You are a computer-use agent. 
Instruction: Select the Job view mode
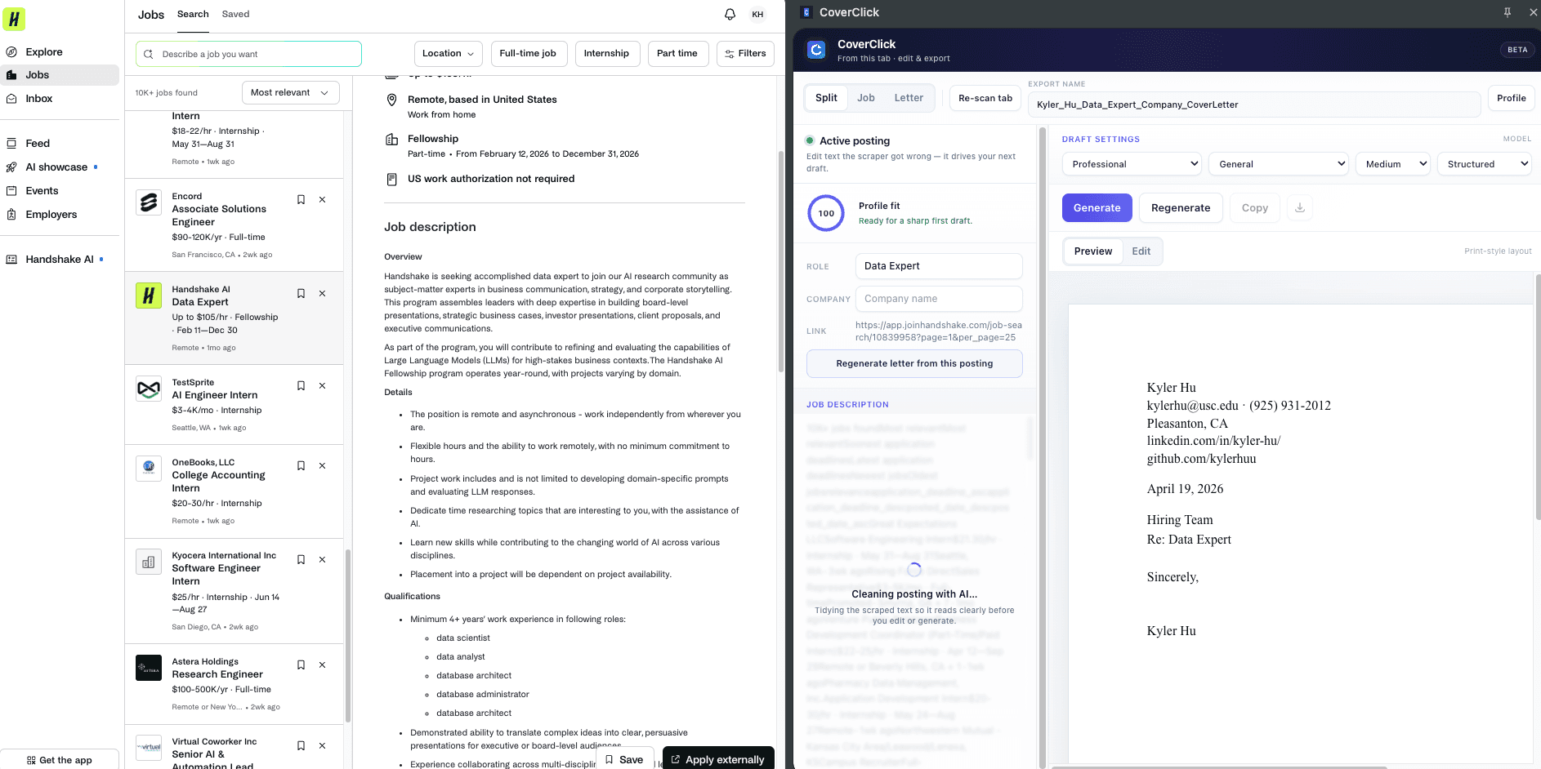click(866, 98)
